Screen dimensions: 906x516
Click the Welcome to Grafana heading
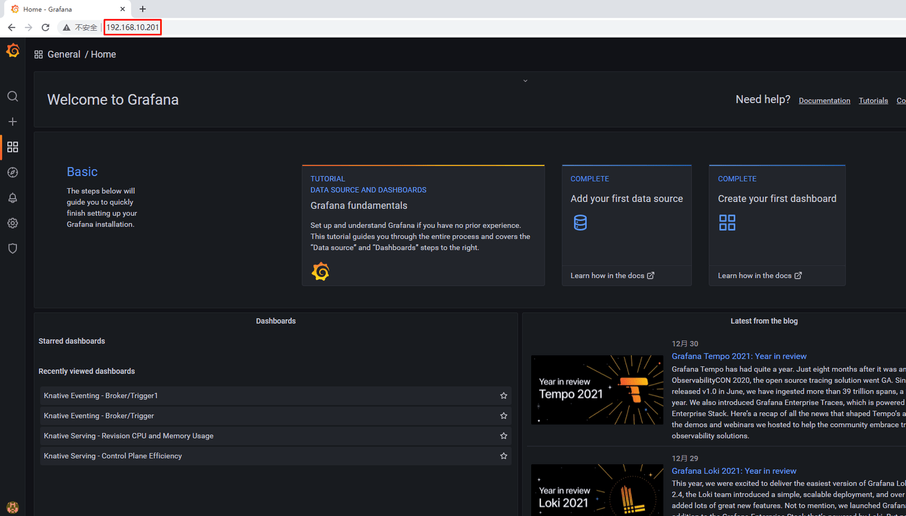(x=113, y=100)
